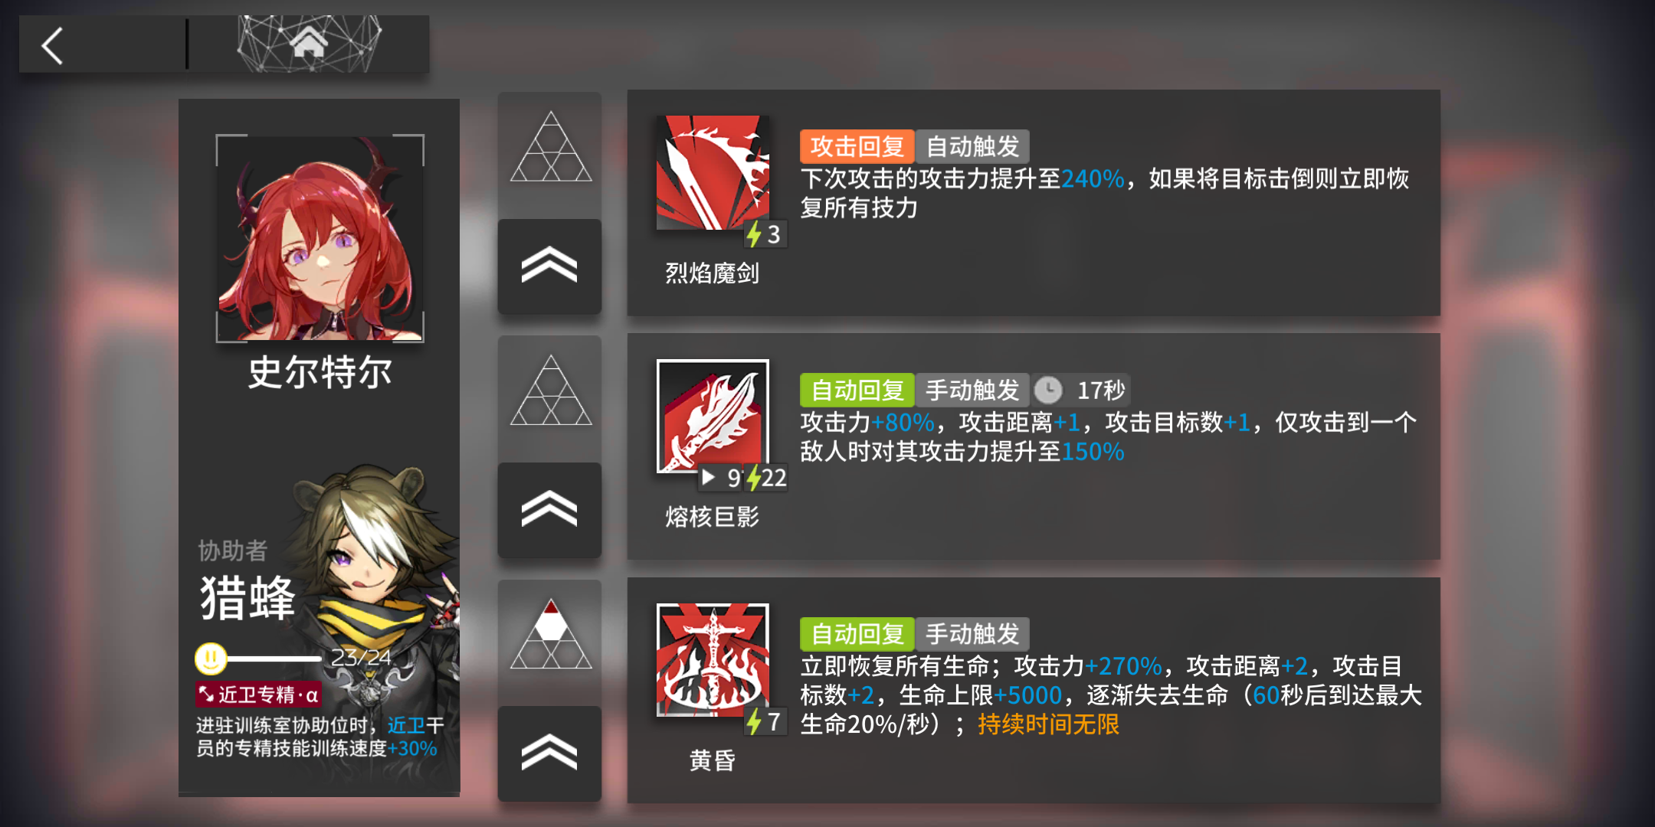Image resolution: width=1655 pixels, height=827 pixels.
Task: Click the 17秒 duration clock indicator
Action: tap(1080, 391)
